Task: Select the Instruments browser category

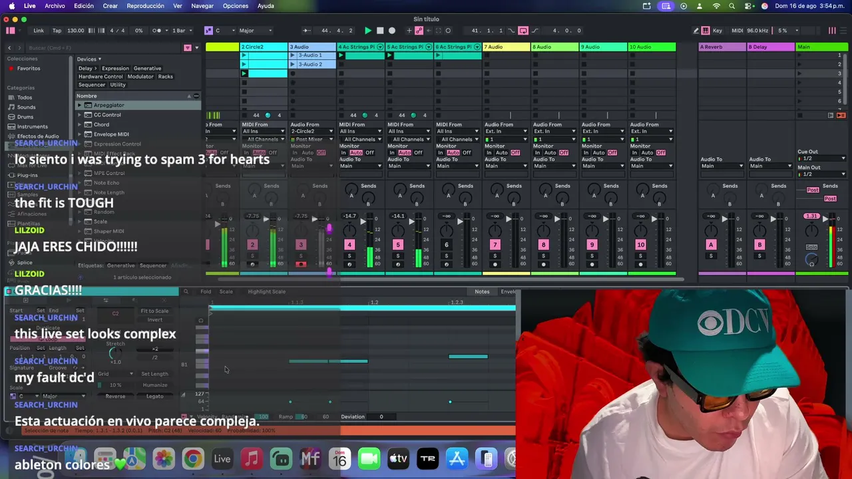Action: [33, 126]
